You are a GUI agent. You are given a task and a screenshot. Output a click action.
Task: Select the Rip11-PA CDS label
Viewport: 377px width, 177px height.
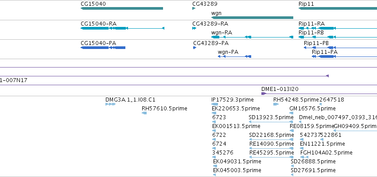tap(325, 52)
